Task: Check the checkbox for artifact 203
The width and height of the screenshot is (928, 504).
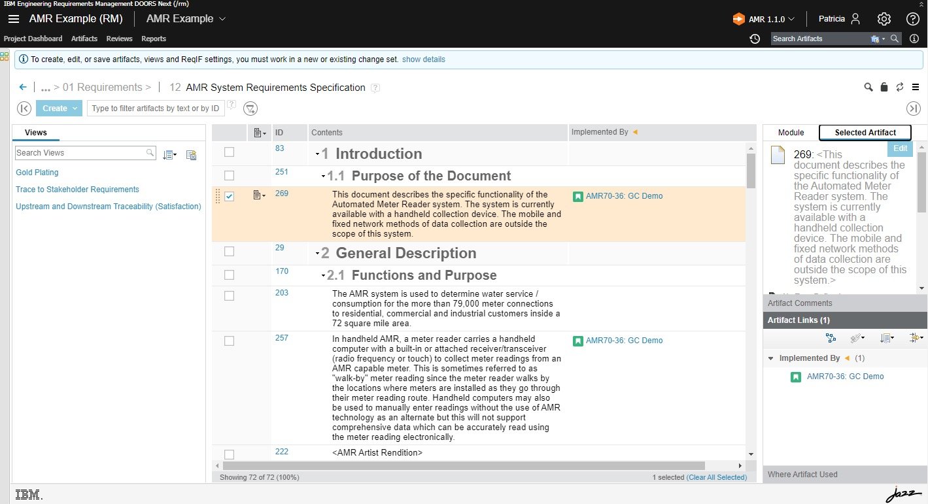Action: click(x=229, y=295)
